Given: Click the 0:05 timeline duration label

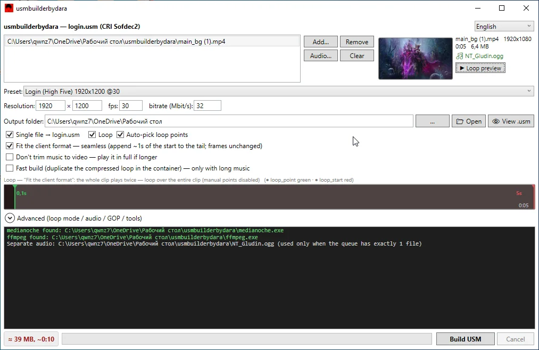Looking at the screenshot, I should (524, 206).
